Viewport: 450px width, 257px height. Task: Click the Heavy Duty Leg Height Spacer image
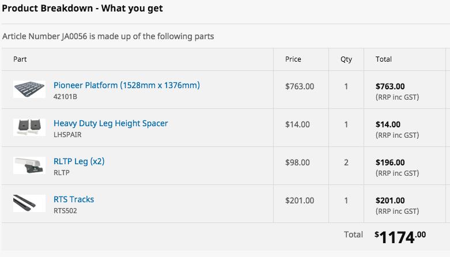[29, 127]
